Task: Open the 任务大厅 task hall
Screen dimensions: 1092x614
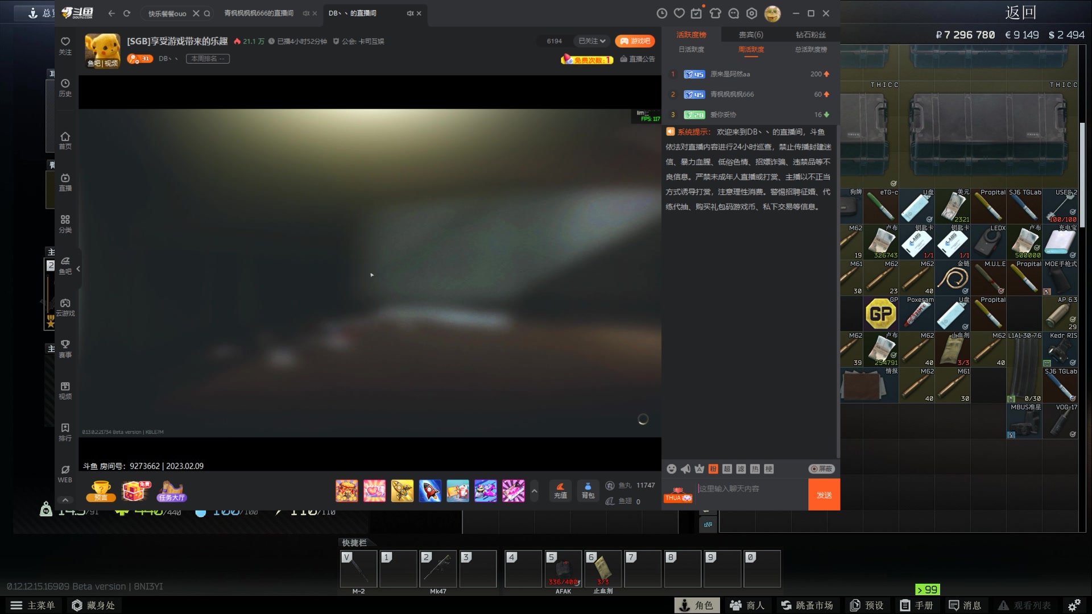Action: click(172, 491)
